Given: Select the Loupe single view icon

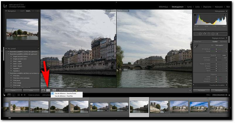Looking at the screenshot, I should coord(43,90).
